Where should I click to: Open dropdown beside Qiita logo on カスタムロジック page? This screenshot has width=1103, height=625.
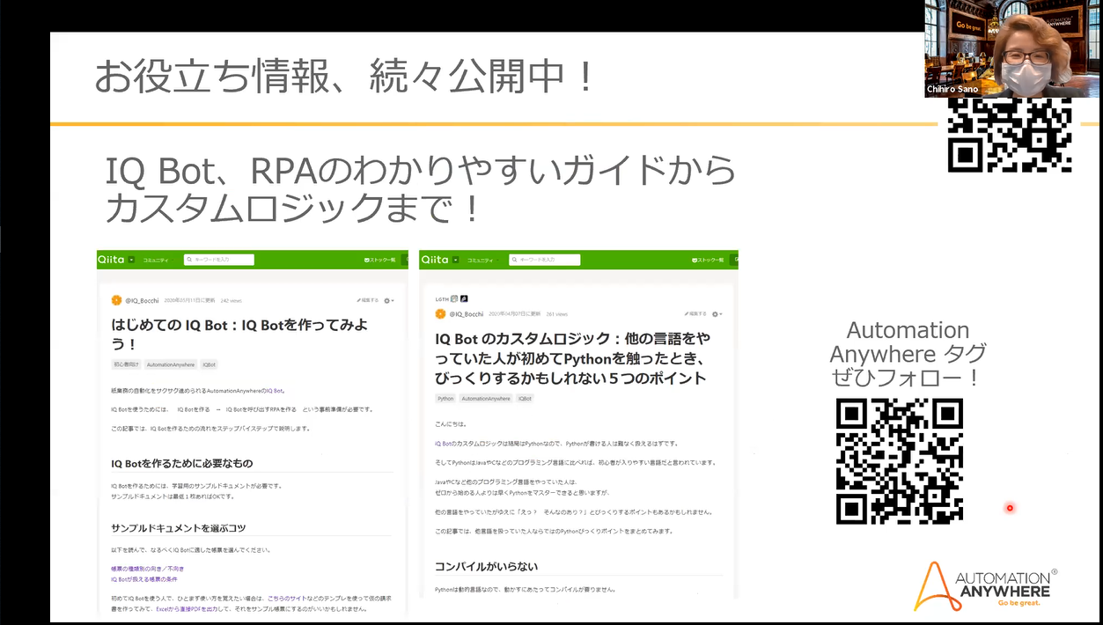pyautogui.click(x=455, y=260)
